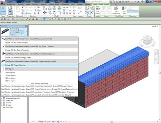
Task: Open the Massing & Site ribbon tab
Action: 53,4
